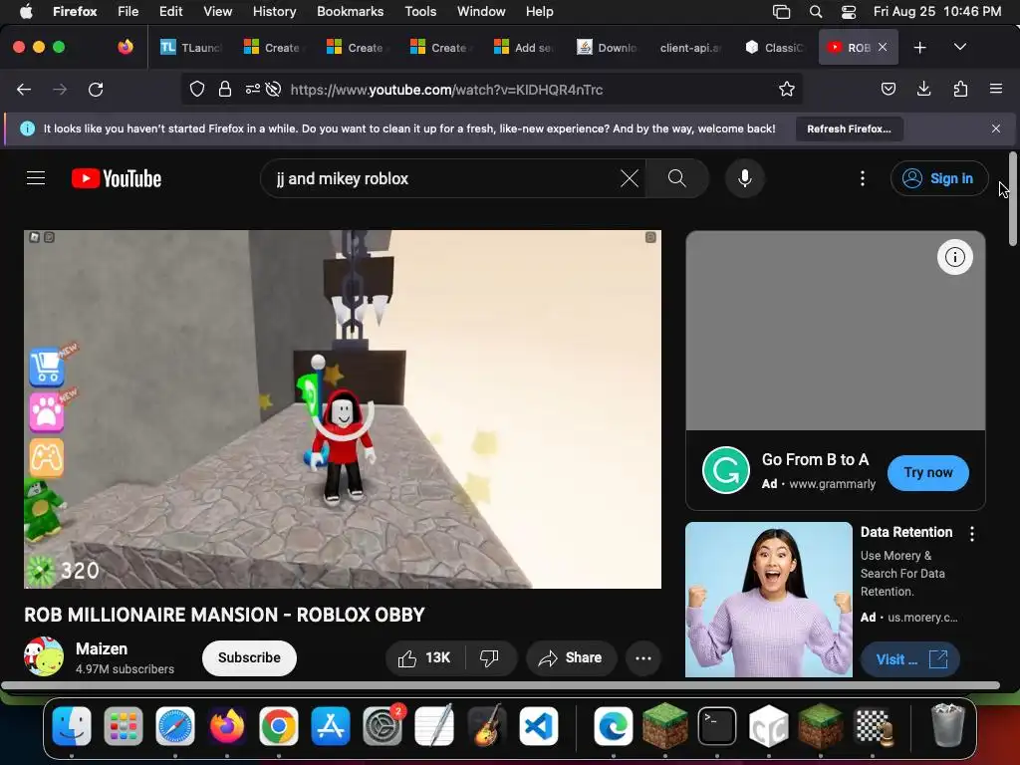The width and height of the screenshot is (1020, 765).
Task: Click the page vertical scrollbar thumb
Action: [1013, 198]
